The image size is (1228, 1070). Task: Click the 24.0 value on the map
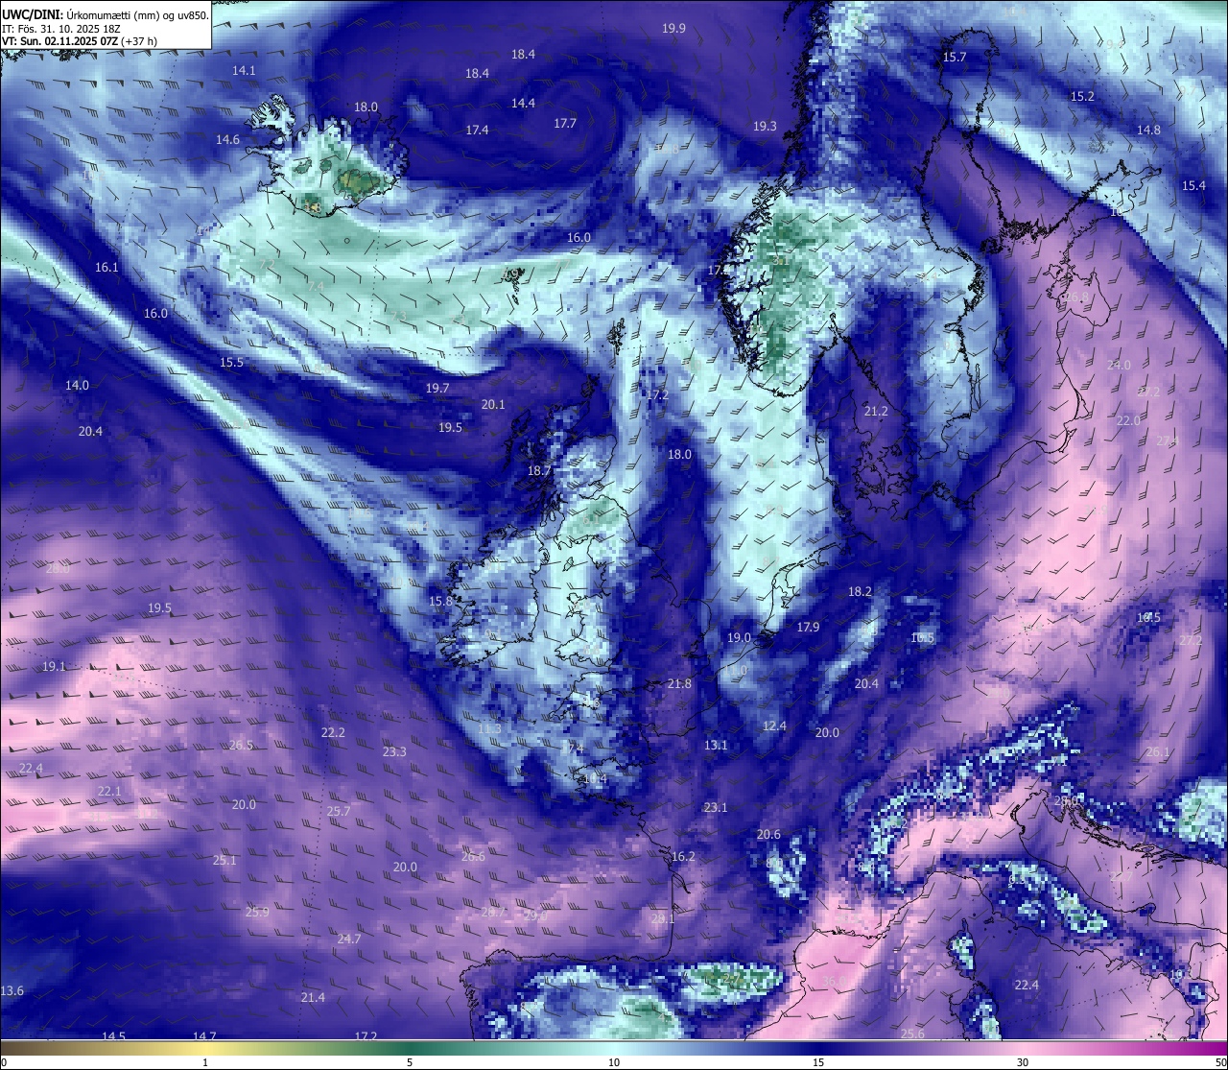click(x=1119, y=366)
